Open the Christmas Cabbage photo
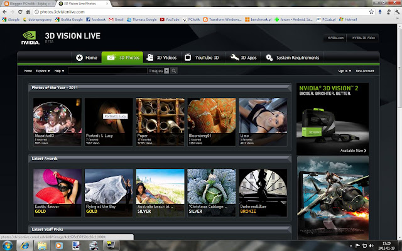Viewport: 402px width, 251px height. pyautogui.click(x=212, y=193)
